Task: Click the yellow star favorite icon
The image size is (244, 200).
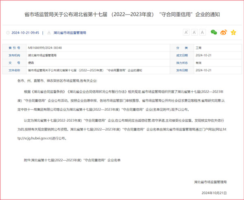Action: [x=233, y=32]
